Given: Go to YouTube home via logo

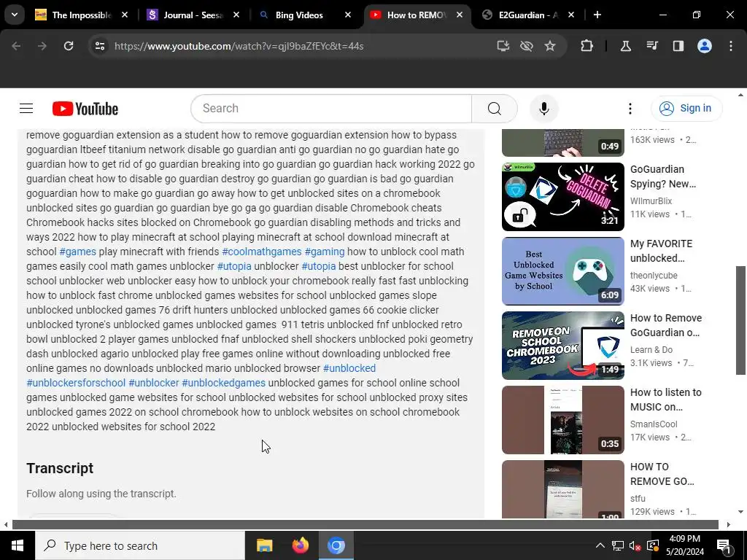Looking at the screenshot, I should click(85, 109).
